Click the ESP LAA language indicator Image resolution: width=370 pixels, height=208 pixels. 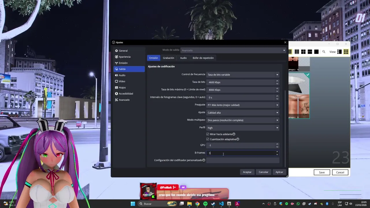340,204
